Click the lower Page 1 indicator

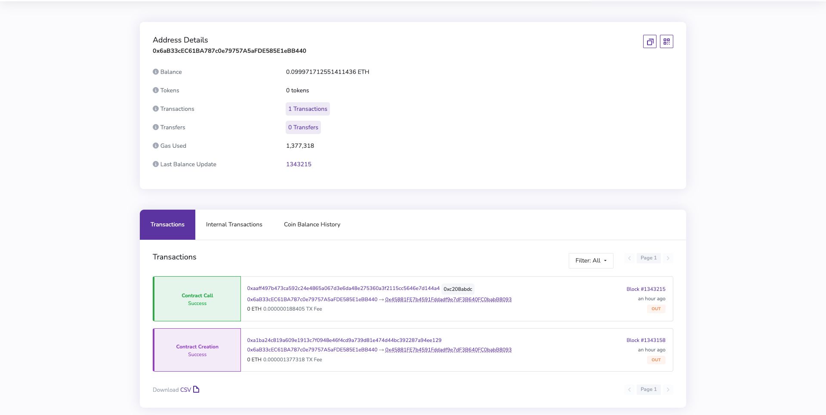[648, 390]
